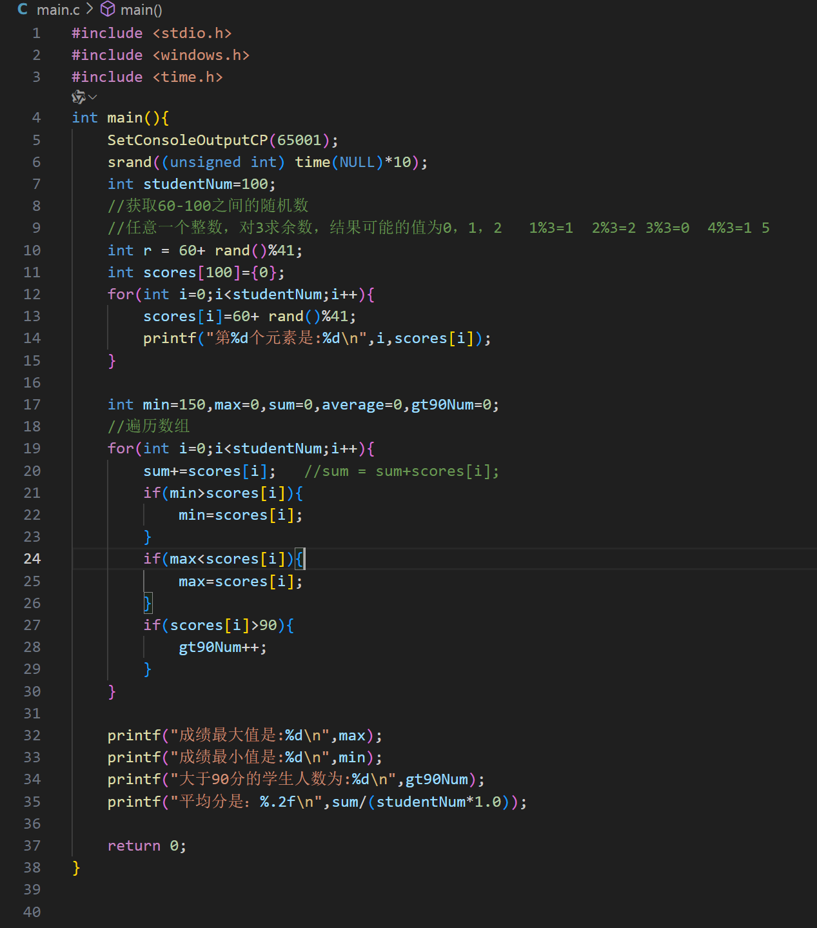This screenshot has height=928, width=817.
Task: Click the windows.h include path
Action: click(201, 55)
